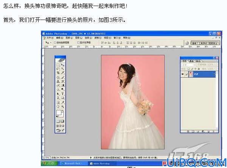Select the Zoom magnifier tool
Viewport: 227px width, 168px height.
pyautogui.click(x=62, y=107)
